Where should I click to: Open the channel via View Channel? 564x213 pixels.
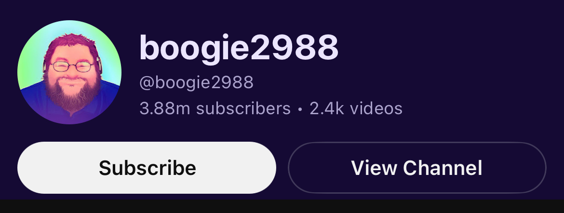pos(417,168)
